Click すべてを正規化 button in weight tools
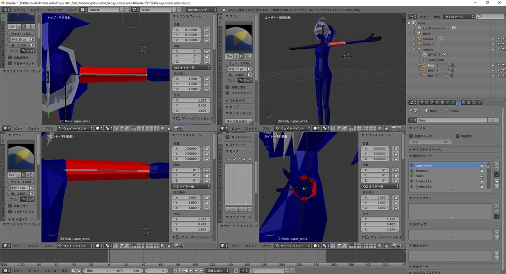Screen dimensions: 506x274 [x=237, y=121]
